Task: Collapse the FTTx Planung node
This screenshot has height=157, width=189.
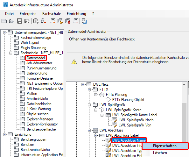Action: coord(95,95)
